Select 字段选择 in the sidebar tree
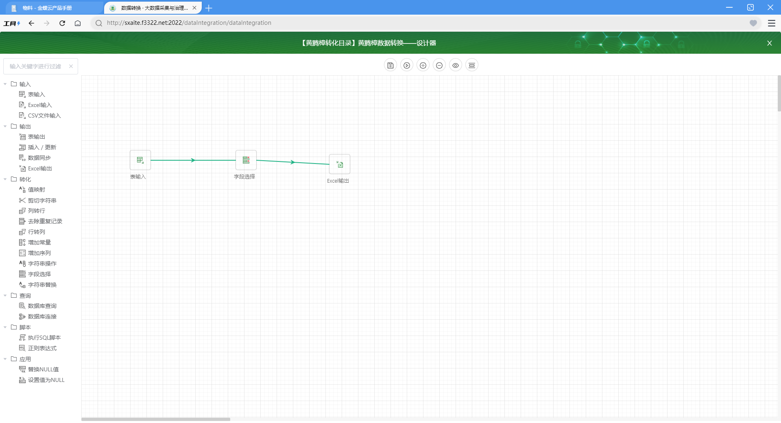781x423 pixels. (35, 274)
